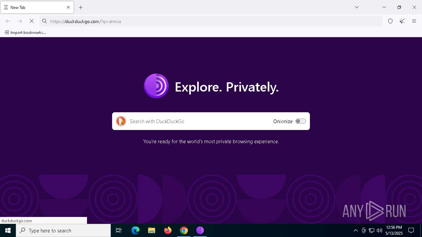Click the DuckDuckGo logo icon
The width and height of the screenshot is (422, 237).
click(121, 121)
